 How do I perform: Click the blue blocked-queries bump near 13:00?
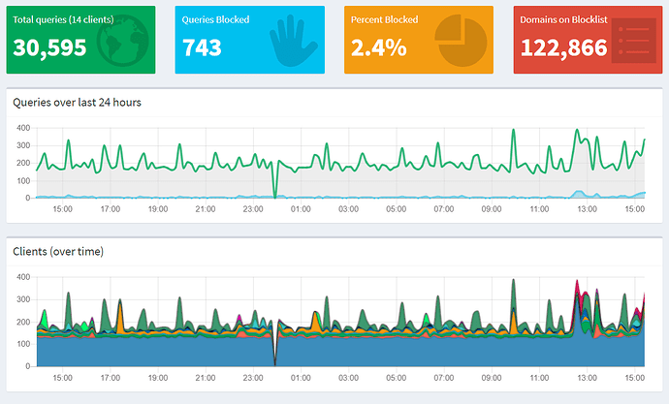580,194
